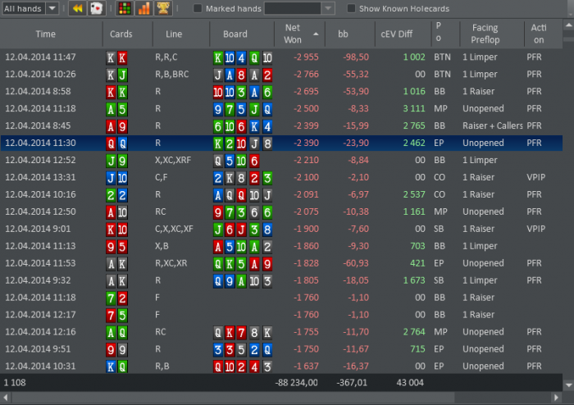Select the 12.04.2014 9:01 hand row
This screenshot has width=574, height=405.
281,229
